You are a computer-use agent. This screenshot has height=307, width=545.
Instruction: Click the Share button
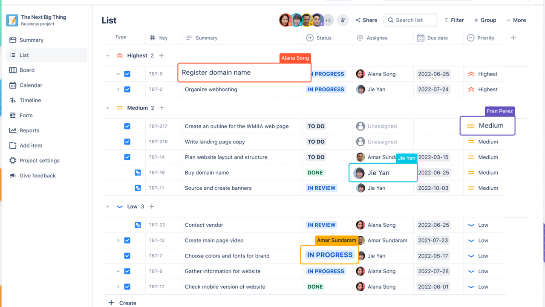click(x=366, y=20)
